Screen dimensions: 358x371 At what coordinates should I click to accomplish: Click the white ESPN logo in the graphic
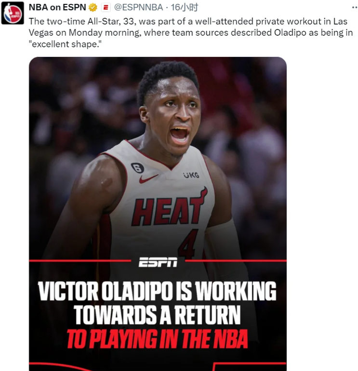point(158,262)
